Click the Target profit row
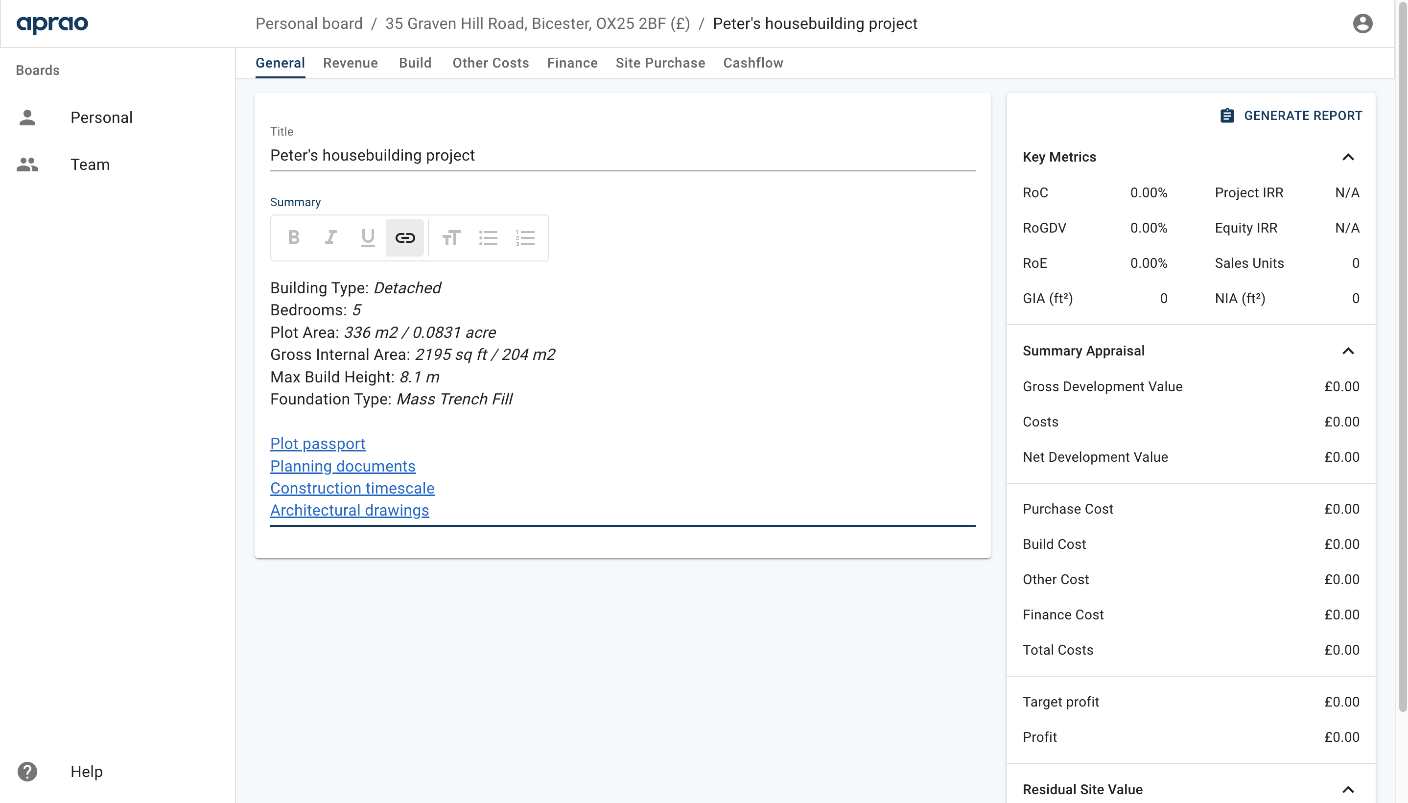Screen dimensions: 1408x803 (1191, 702)
